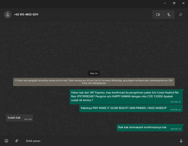Select the 'Paketnya PIXY MAKE IT GLOW' message

click(x=131, y=108)
